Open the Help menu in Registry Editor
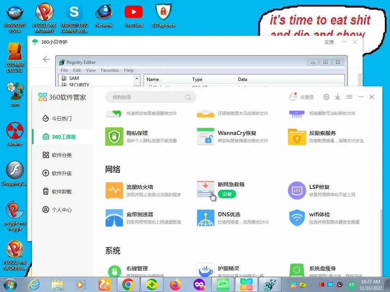 (x=129, y=70)
